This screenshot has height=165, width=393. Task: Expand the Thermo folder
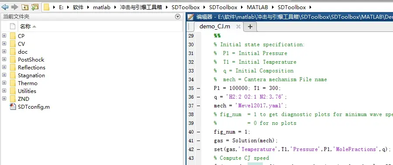(x=4, y=83)
